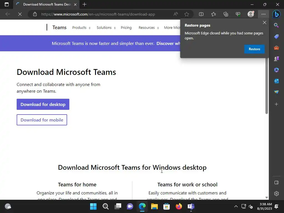The height and width of the screenshot is (213, 284).
Task: Click the Restore button
Action: coord(254,49)
